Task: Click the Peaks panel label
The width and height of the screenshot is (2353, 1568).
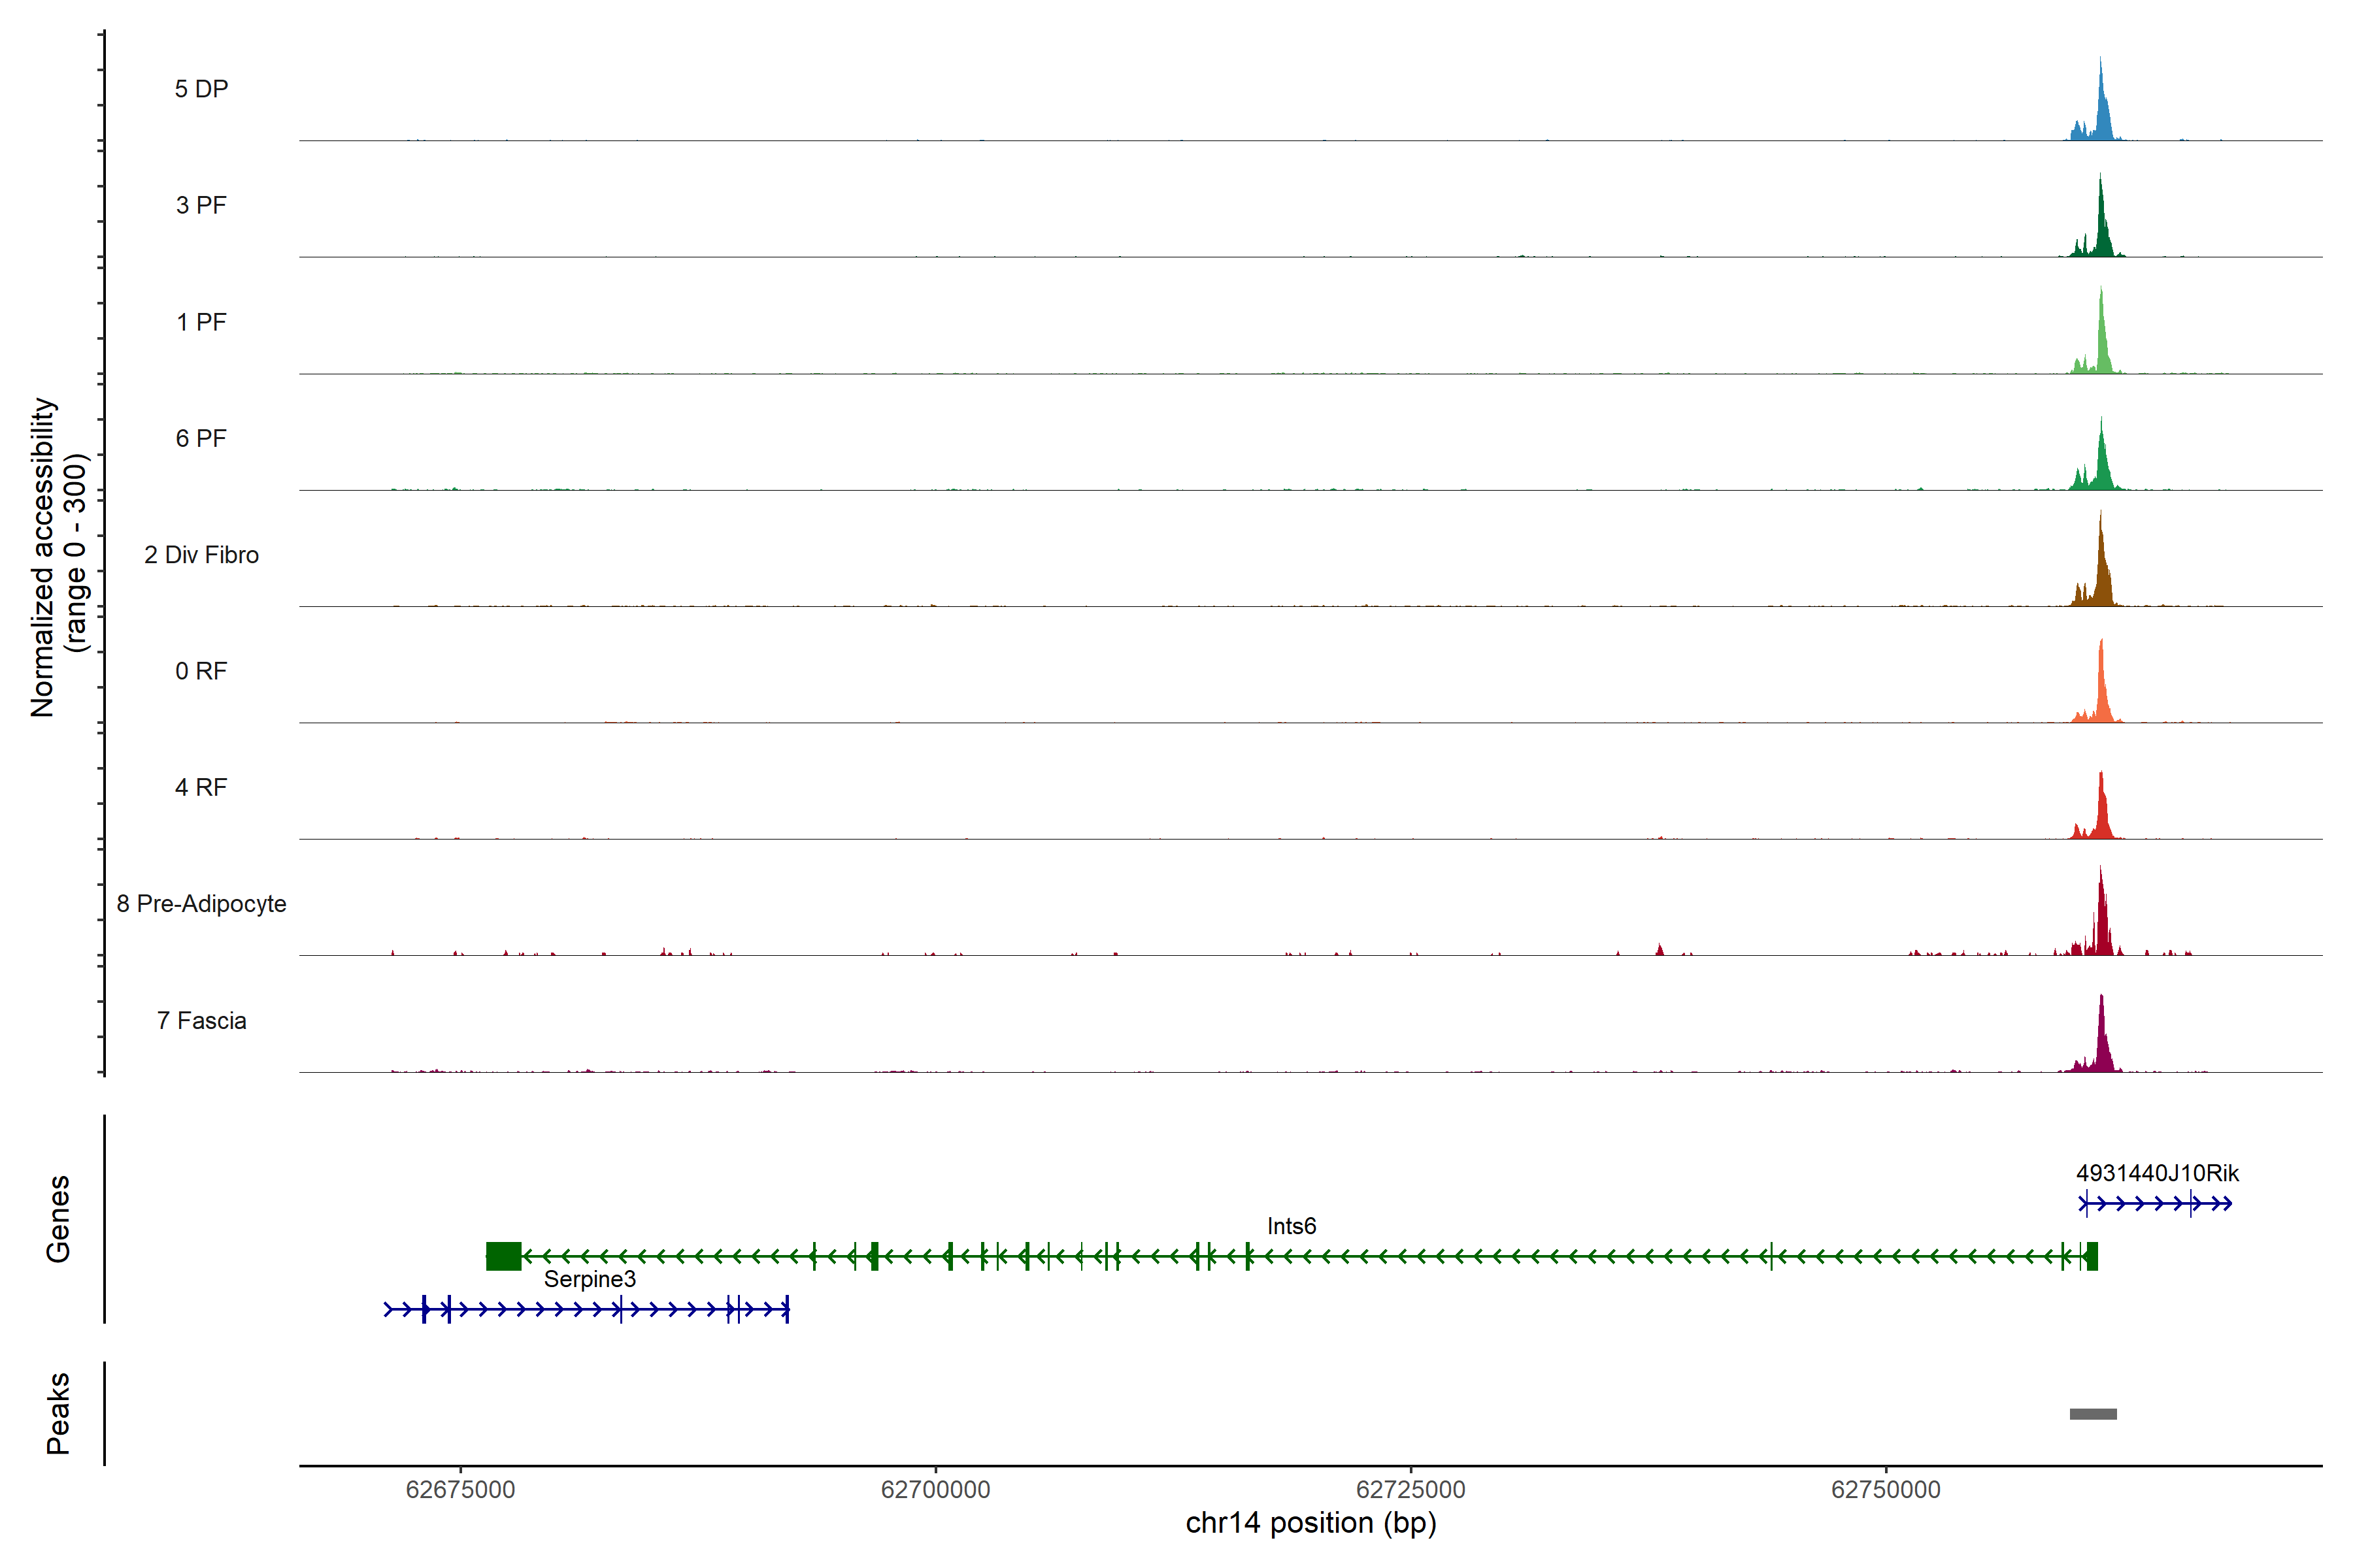Action: [x=58, y=1413]
